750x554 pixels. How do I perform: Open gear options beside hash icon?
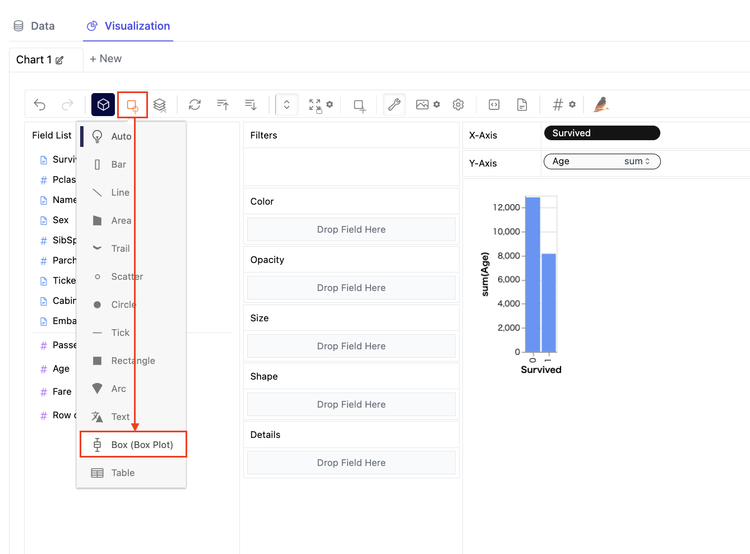572,104
